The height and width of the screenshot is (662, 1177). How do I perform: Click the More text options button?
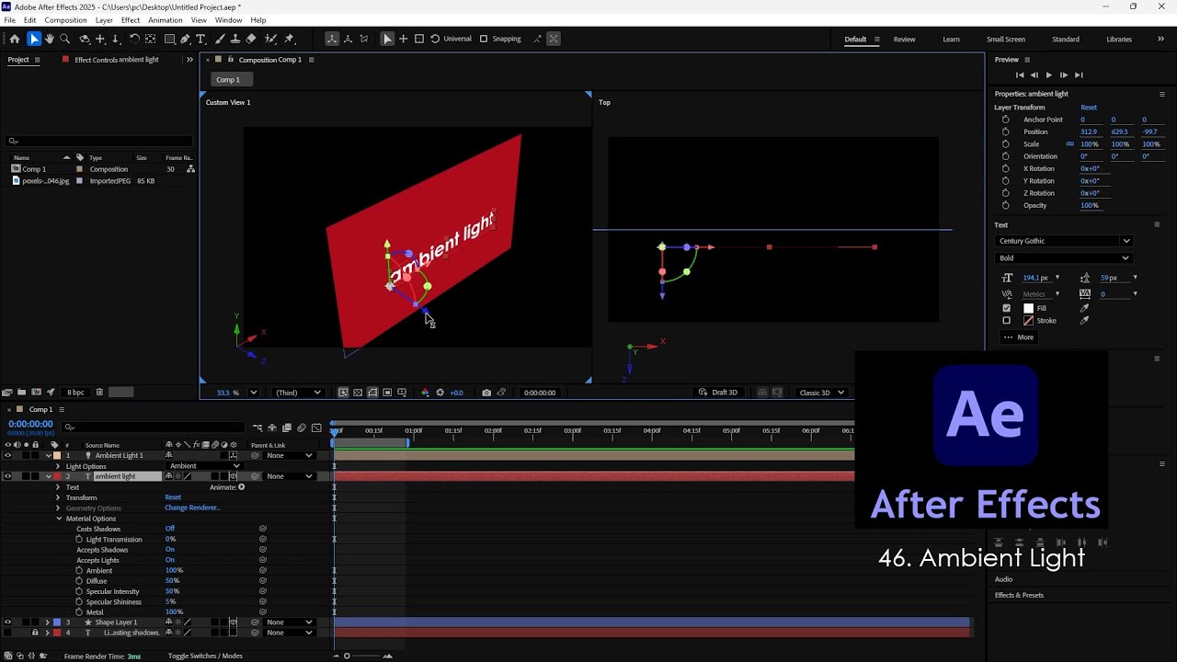coord(1019,337)
